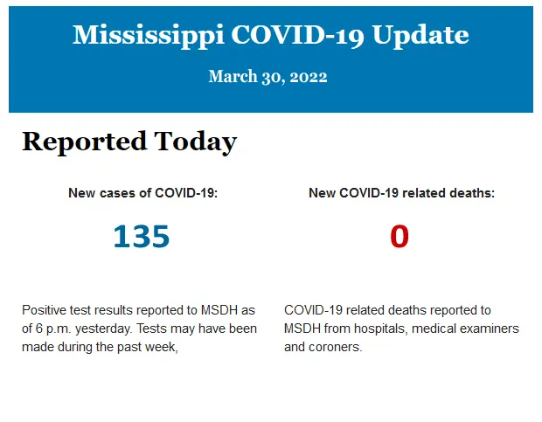Select the "medical examiners" text
The image size is (542, 422).
[465, 329]
